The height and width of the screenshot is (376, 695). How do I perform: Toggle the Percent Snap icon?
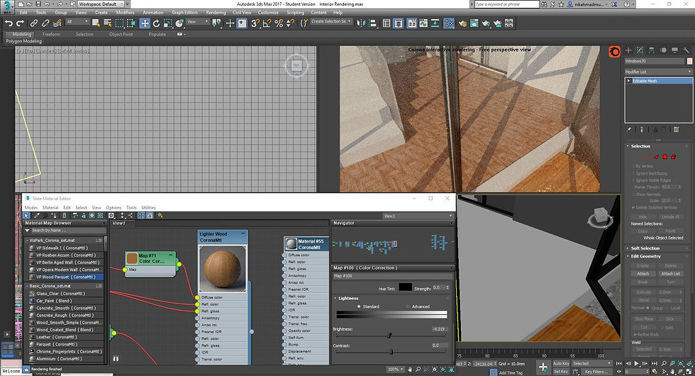(278, 23)
